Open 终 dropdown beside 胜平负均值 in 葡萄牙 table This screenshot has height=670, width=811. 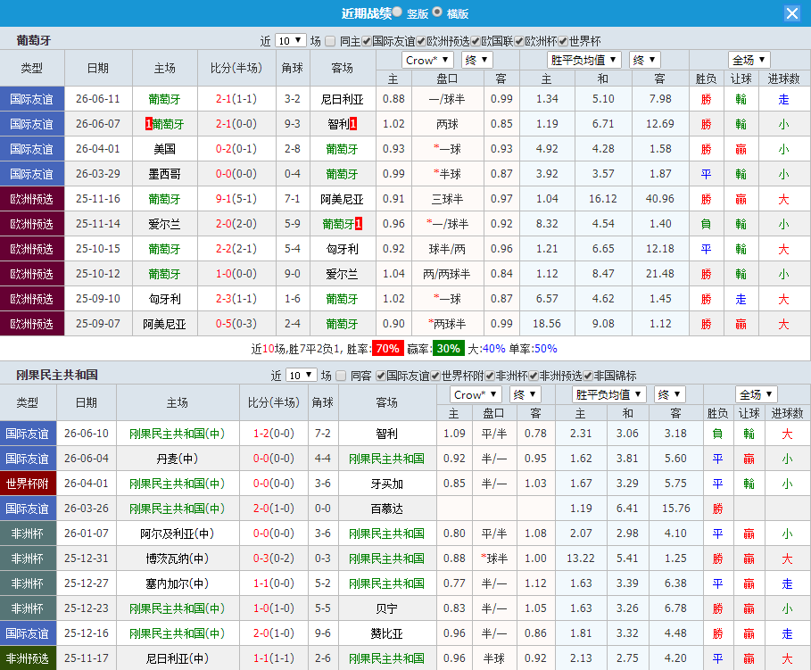(644, 60)
